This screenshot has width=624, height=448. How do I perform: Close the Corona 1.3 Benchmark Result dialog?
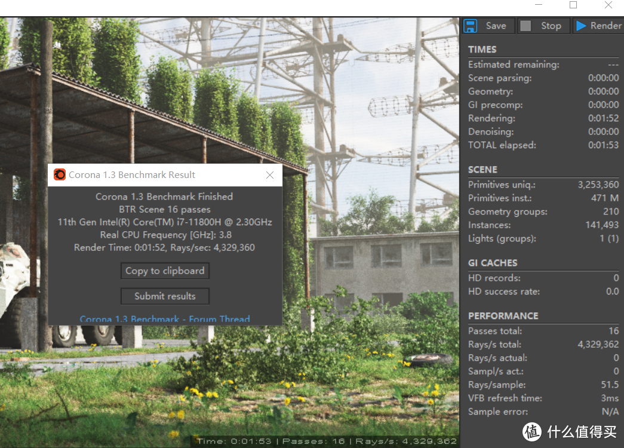pos(270,175)
